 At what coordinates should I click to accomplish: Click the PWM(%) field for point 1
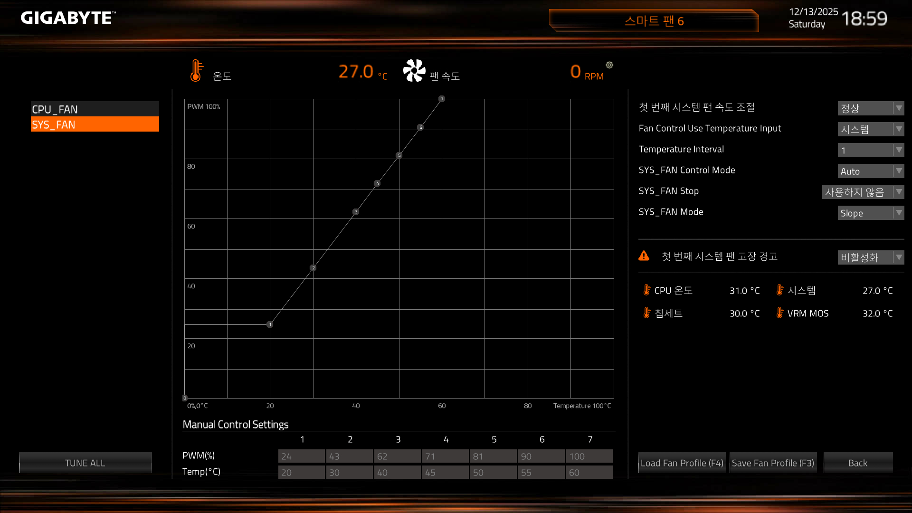[x=301, y=456]
